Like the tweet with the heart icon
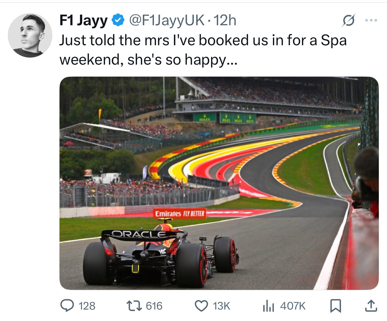Image resolution: width=387 pixels, height=321 pixels. click(x=201, y=306)
